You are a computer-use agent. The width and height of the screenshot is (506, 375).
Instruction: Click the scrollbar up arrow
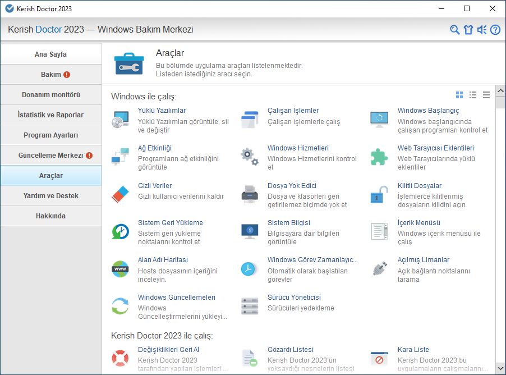pos(500,91)
